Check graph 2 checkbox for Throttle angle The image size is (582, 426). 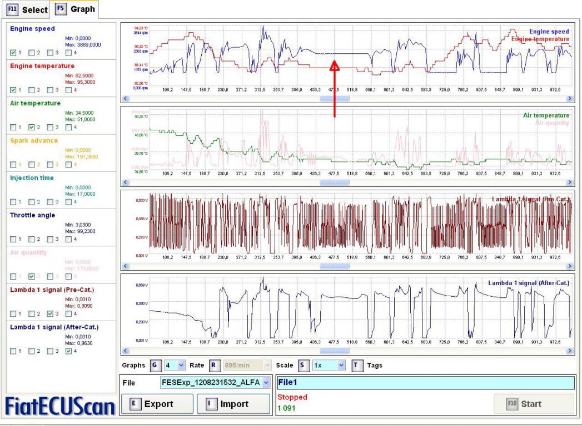pos(32,240)
